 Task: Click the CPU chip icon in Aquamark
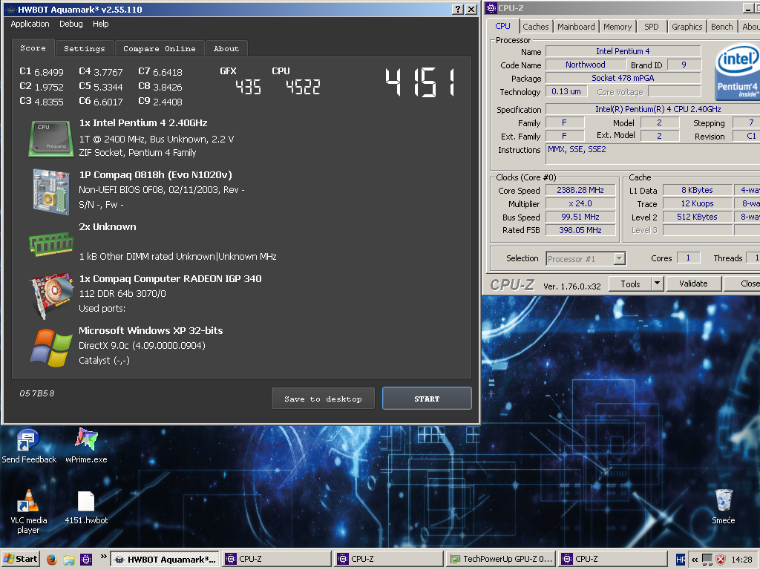[x=50, y=139]
